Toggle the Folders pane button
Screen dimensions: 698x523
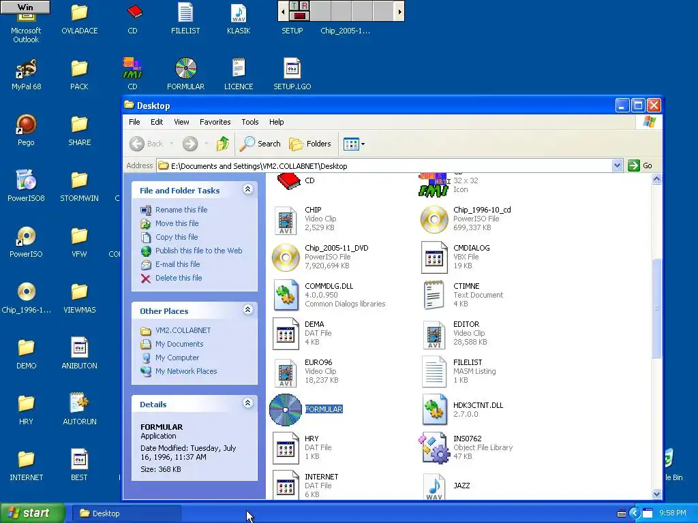click(x=310, y=144)
